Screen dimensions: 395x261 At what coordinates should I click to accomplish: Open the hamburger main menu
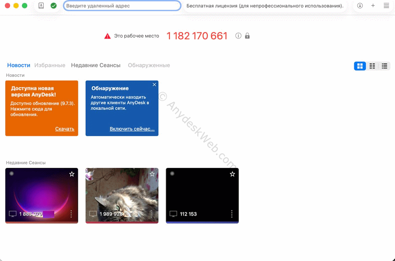click(386, 6)
